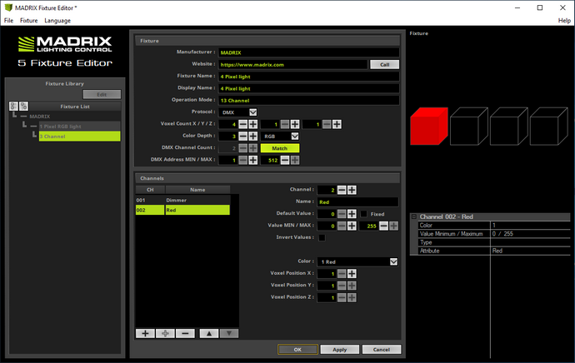Decrease DMX Address MAX value

[x=285, y=160]
